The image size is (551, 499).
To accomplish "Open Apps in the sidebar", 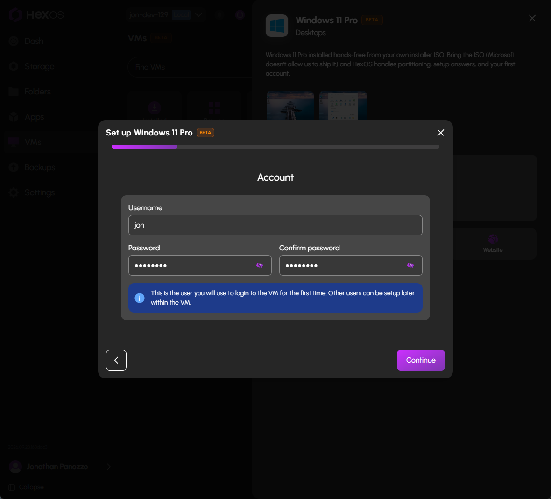I will tap(34, 117).
